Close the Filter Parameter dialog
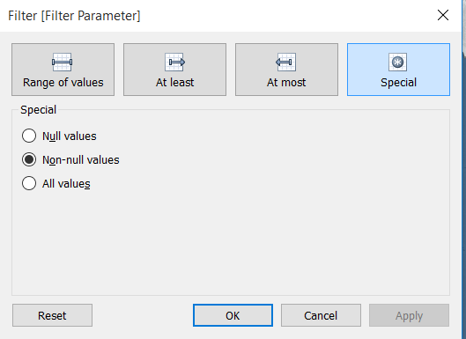 [443, 15]
